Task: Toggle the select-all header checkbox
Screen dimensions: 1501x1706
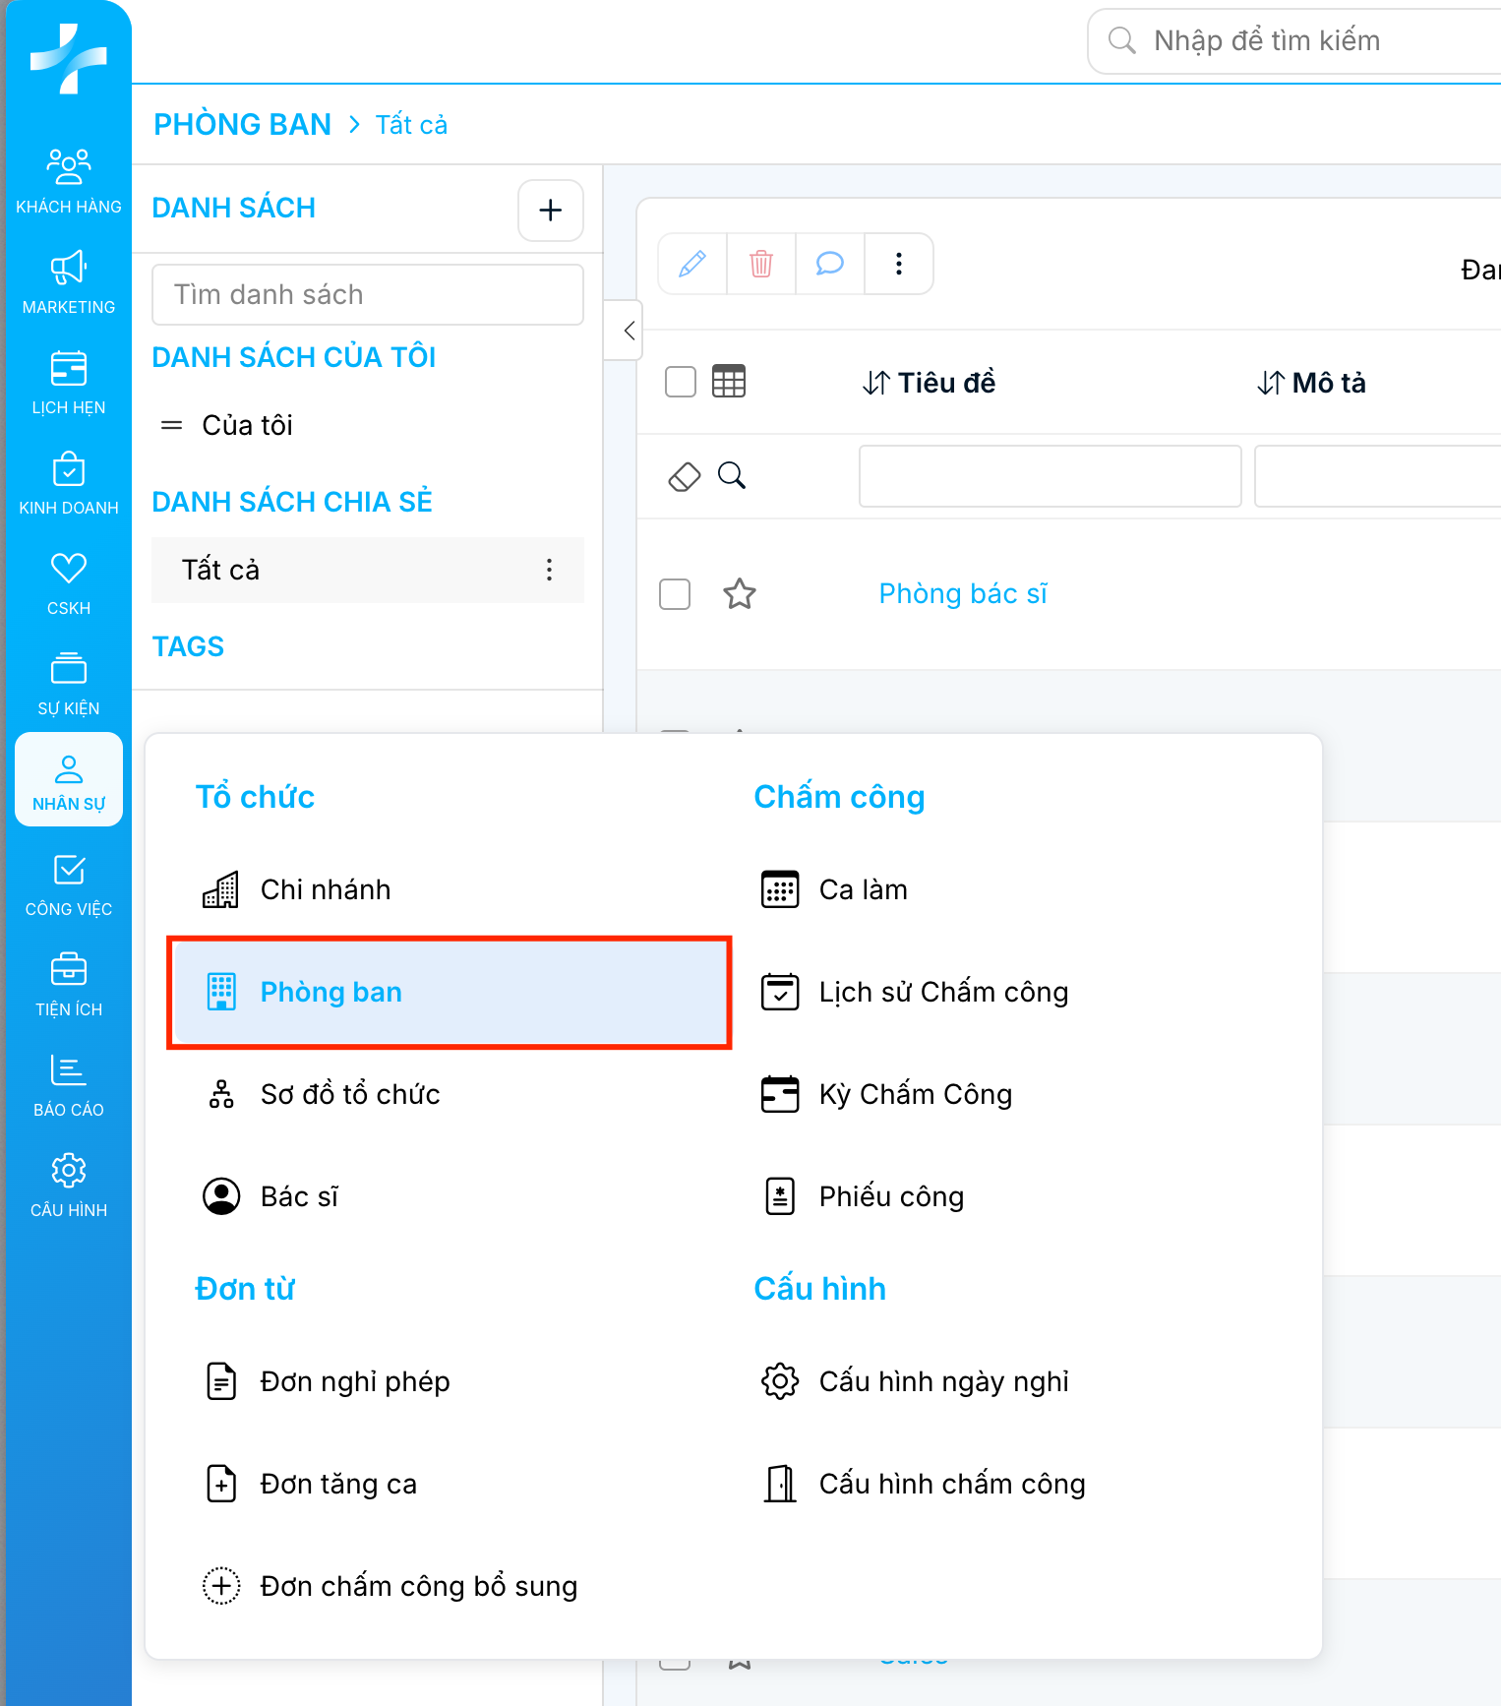Action: coord(681,382)
